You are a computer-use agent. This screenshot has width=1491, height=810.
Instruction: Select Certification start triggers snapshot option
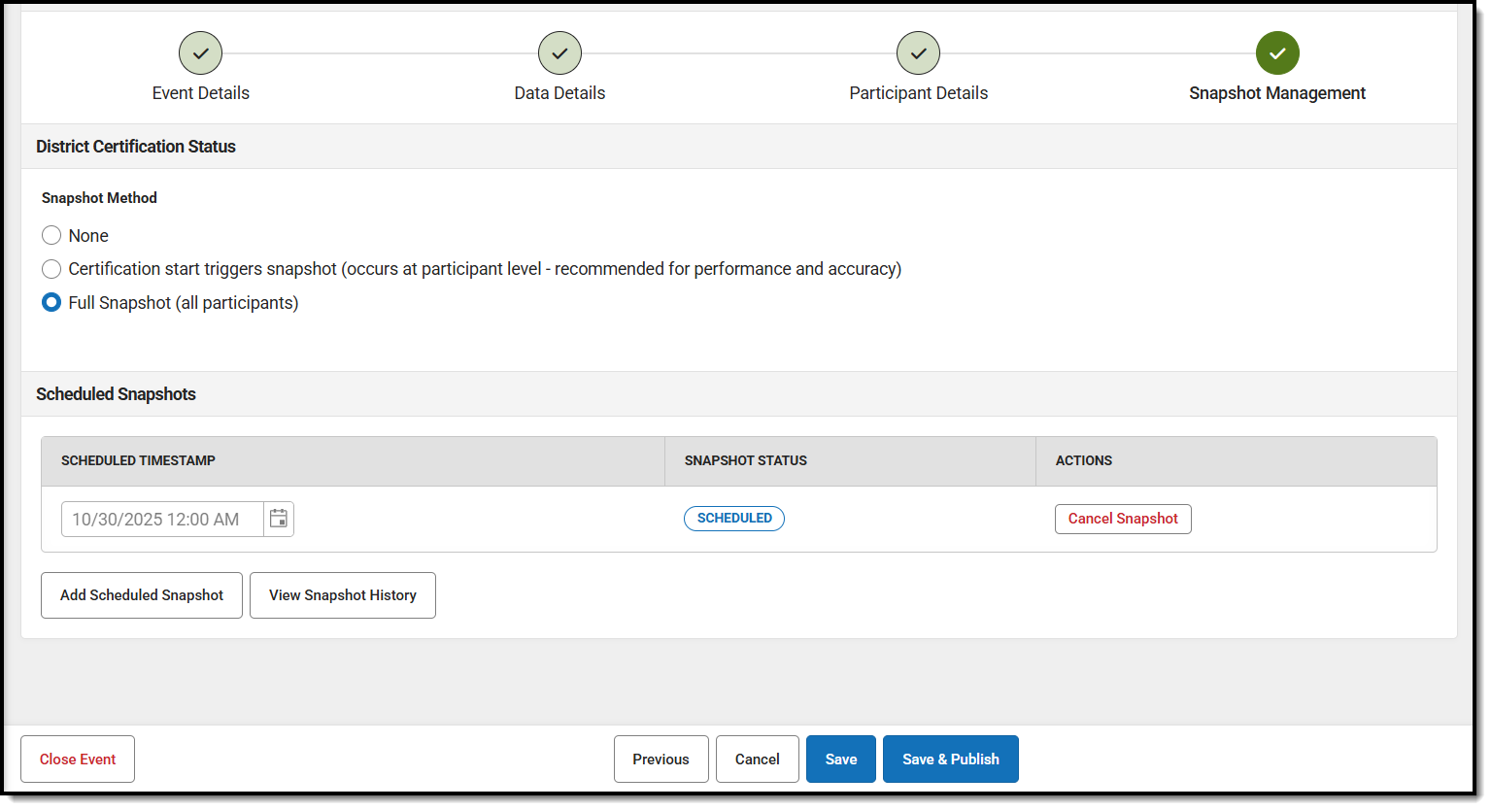(x=51, y=269)
